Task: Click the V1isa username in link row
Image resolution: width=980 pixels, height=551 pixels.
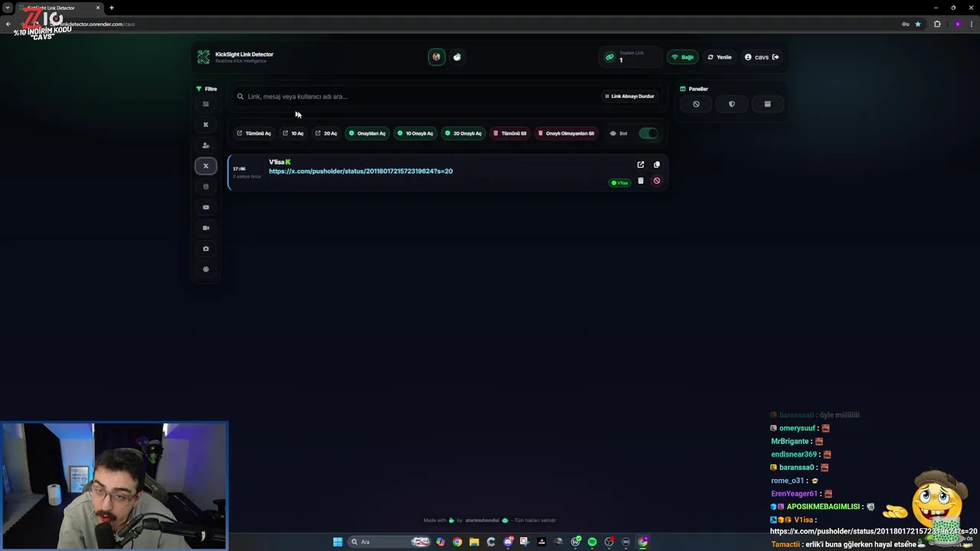Action: (x=276, y=162)
